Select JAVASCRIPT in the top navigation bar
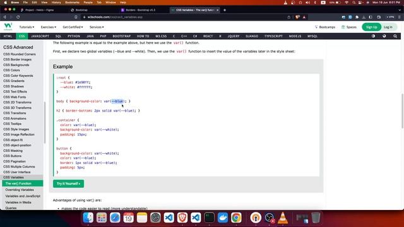This screenshot has height=227, width=404. pos(40,36)
